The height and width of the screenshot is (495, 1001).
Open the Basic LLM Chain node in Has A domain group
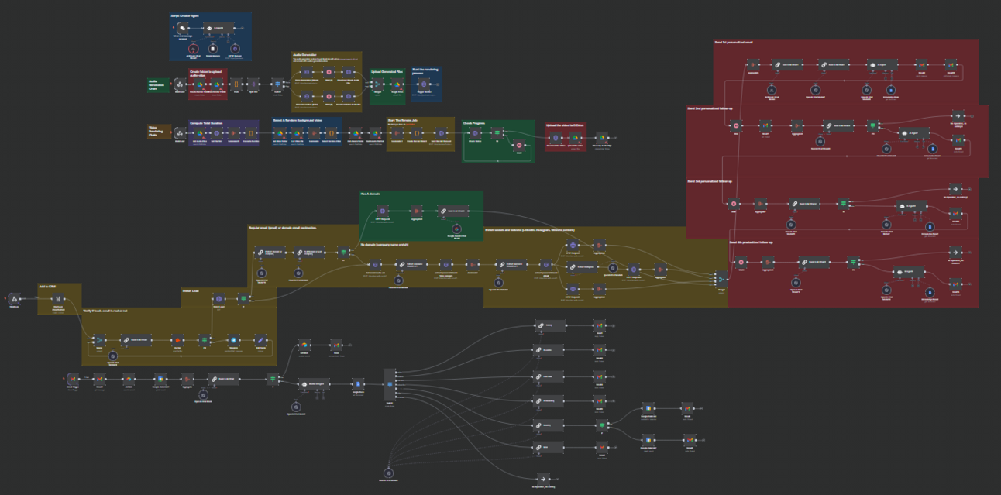[453, 210]
